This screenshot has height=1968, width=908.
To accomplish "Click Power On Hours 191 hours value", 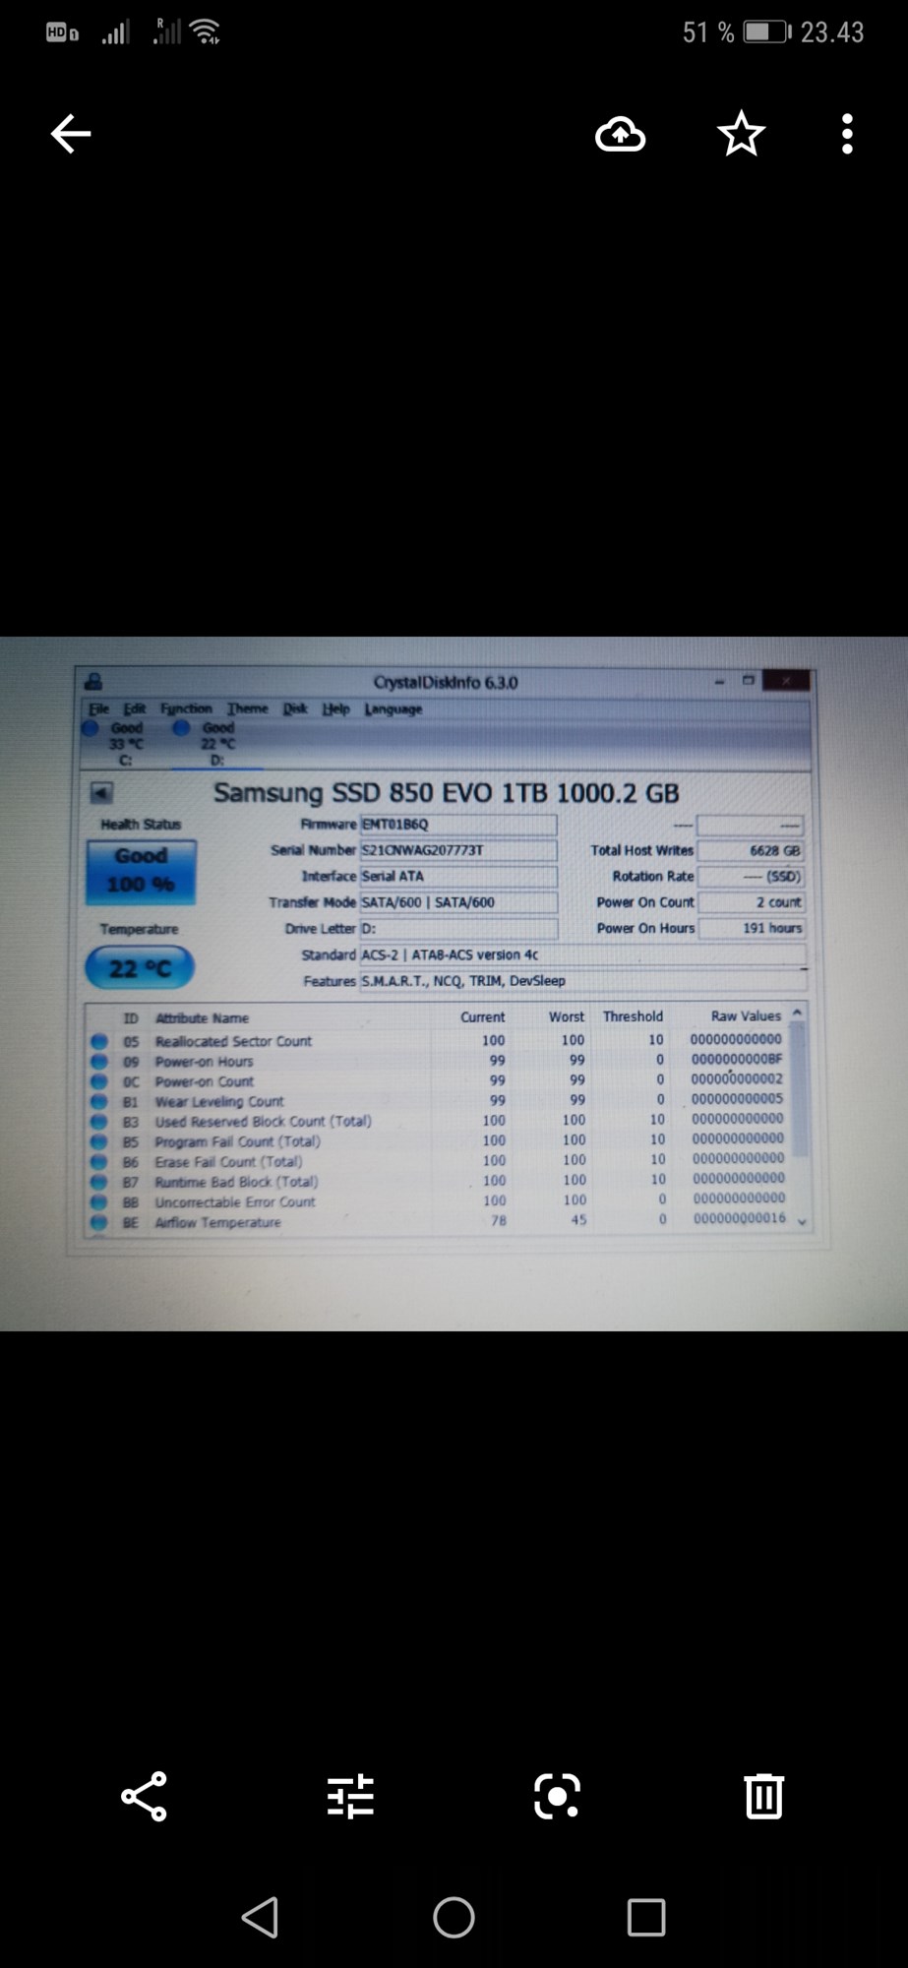I will 751,928.
